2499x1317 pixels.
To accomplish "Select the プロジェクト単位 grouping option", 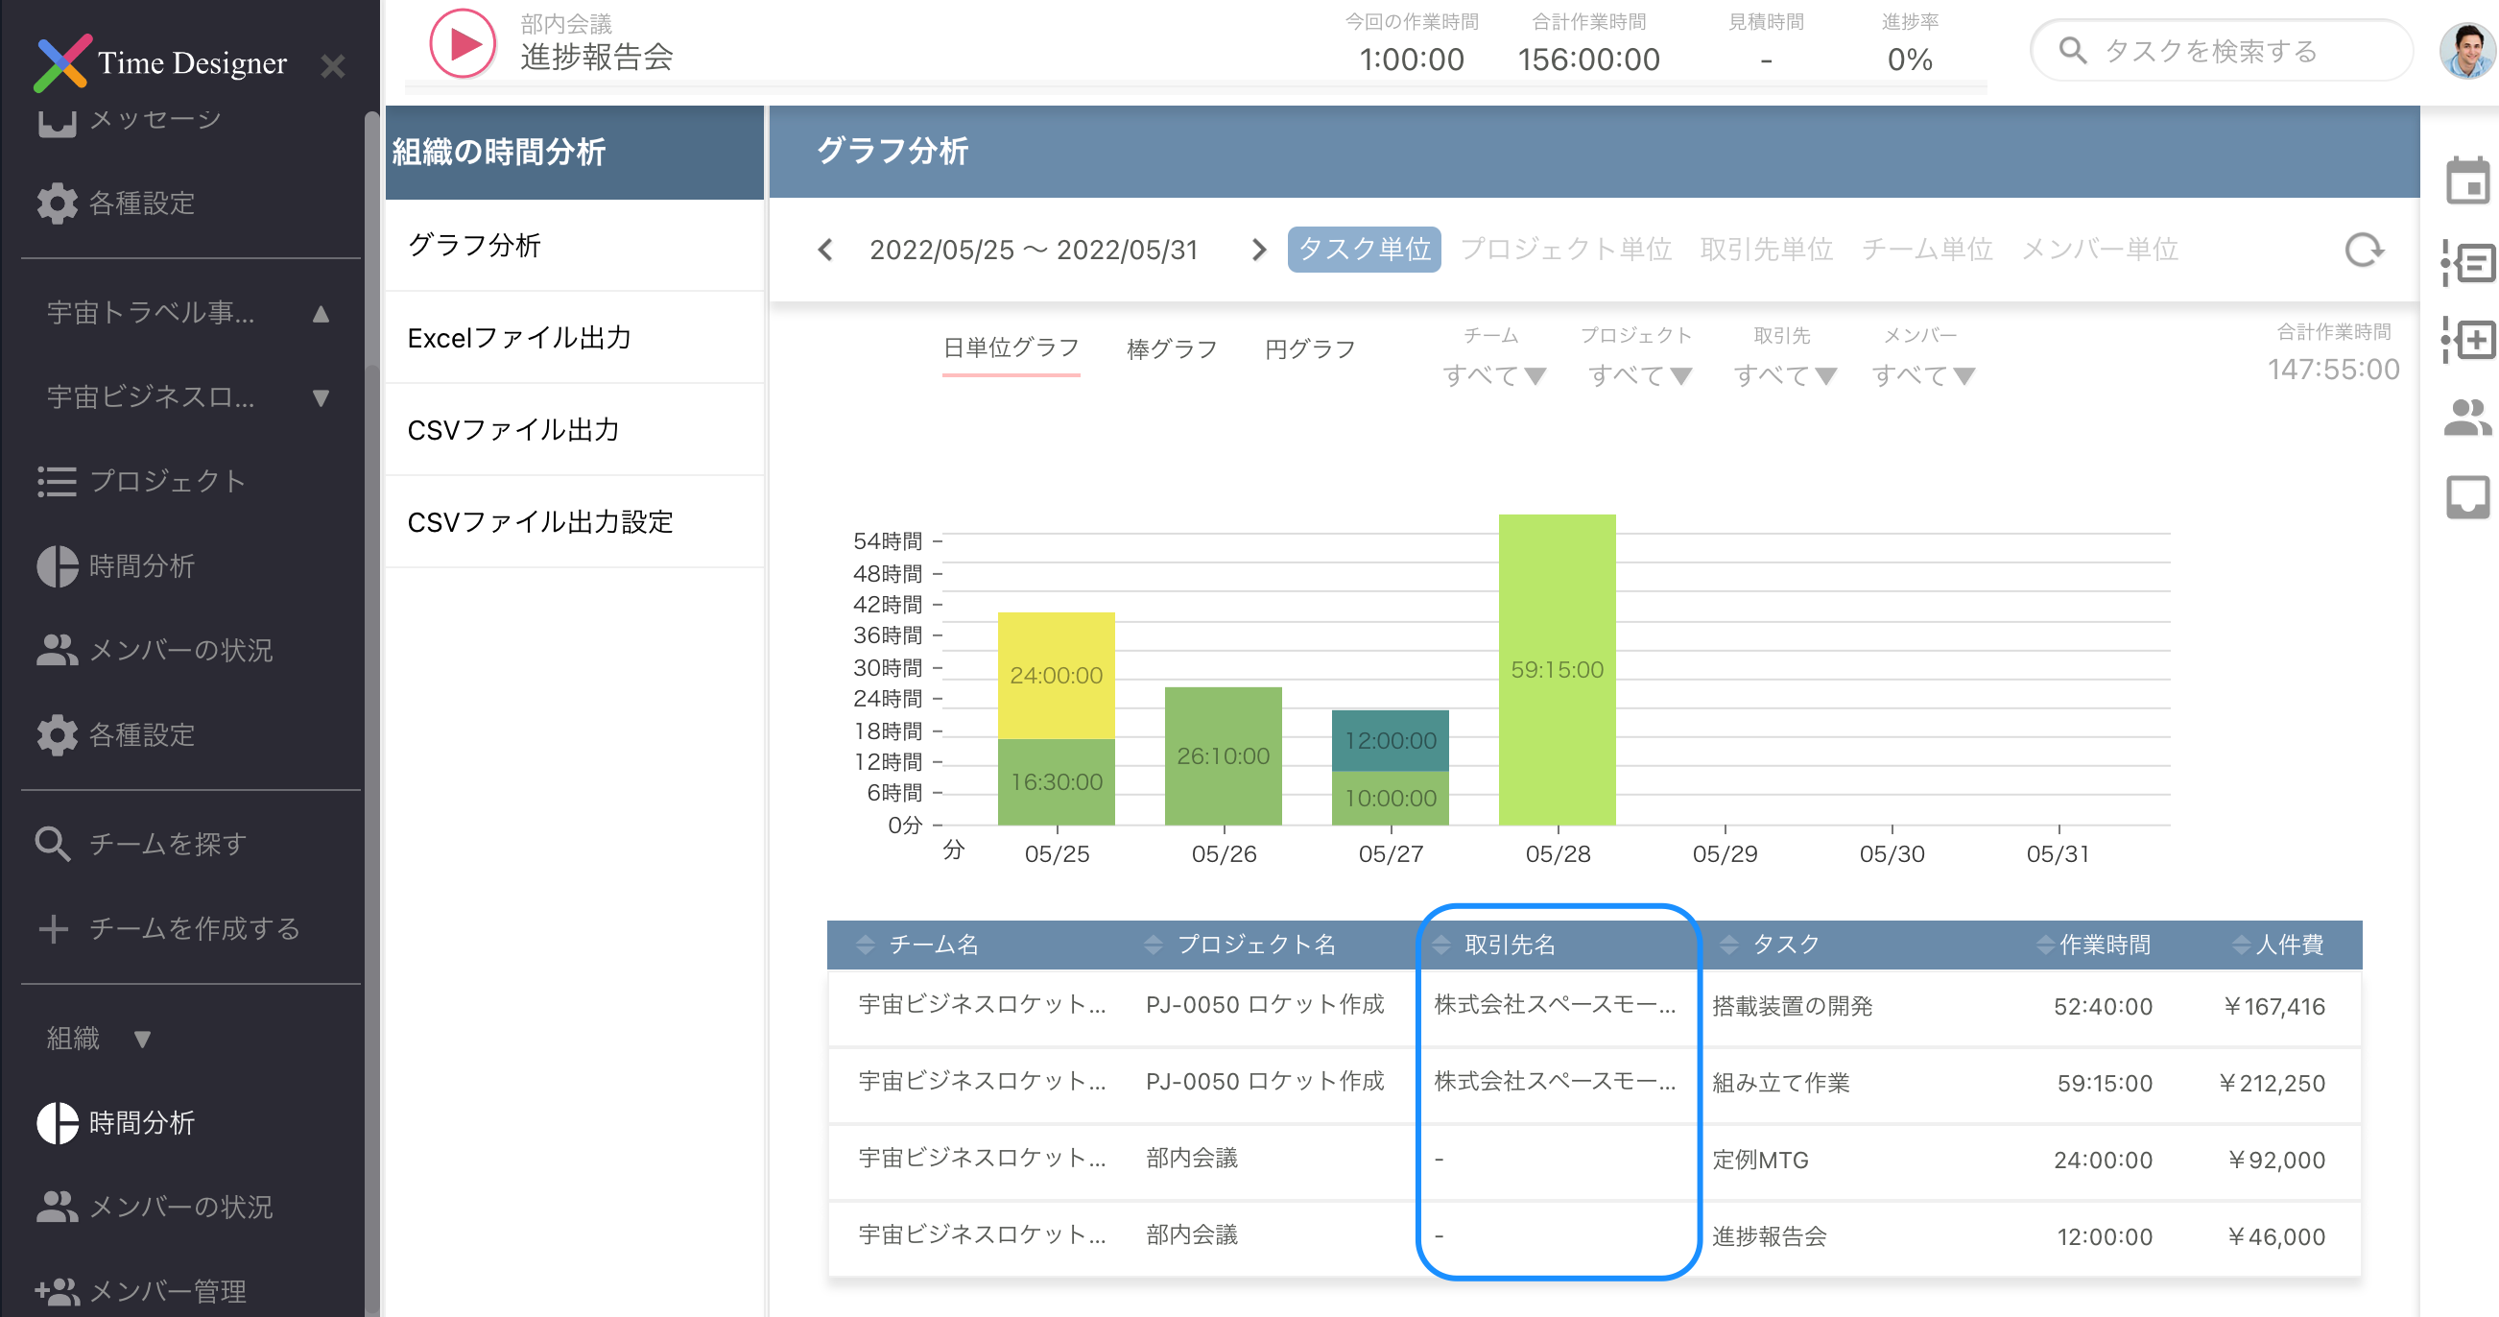I will pyautogui.click(x=1566, y=250).
